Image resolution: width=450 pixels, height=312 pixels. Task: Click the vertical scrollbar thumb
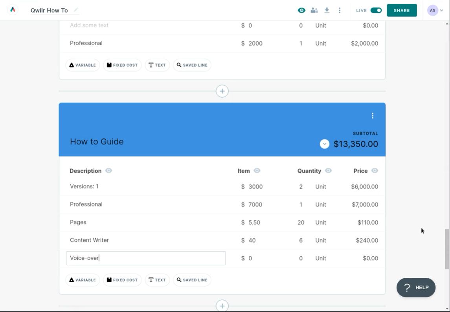(x=447, y=249)
